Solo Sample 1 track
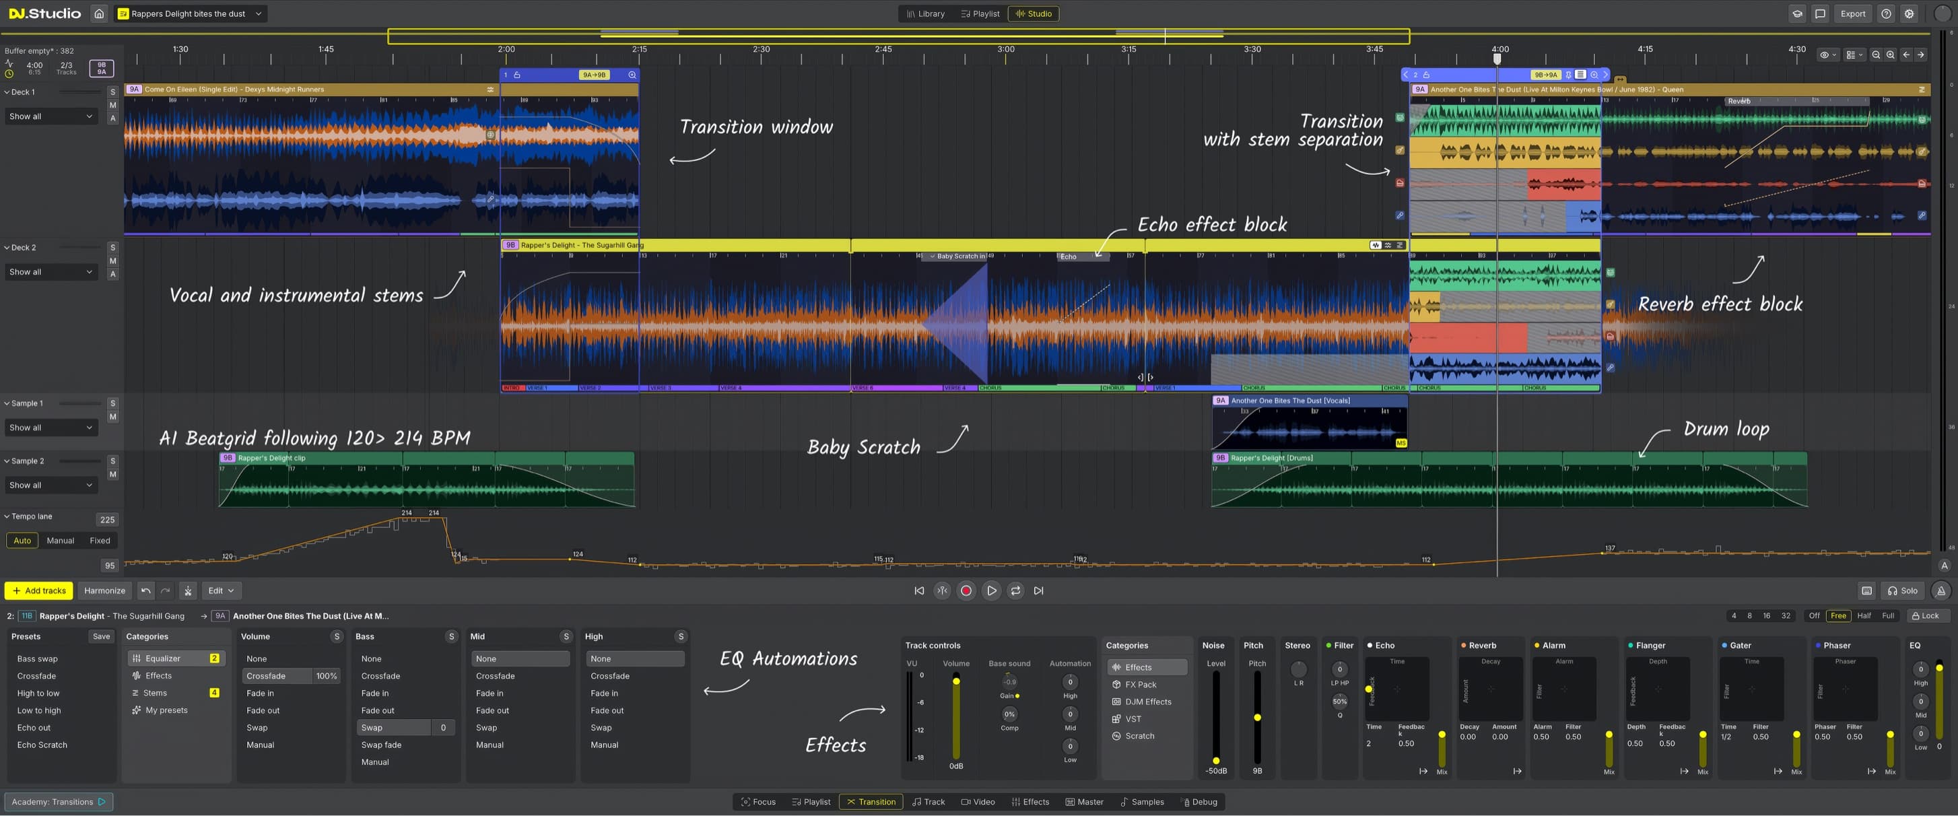The image size is (1958, 816). click(113, 404)
